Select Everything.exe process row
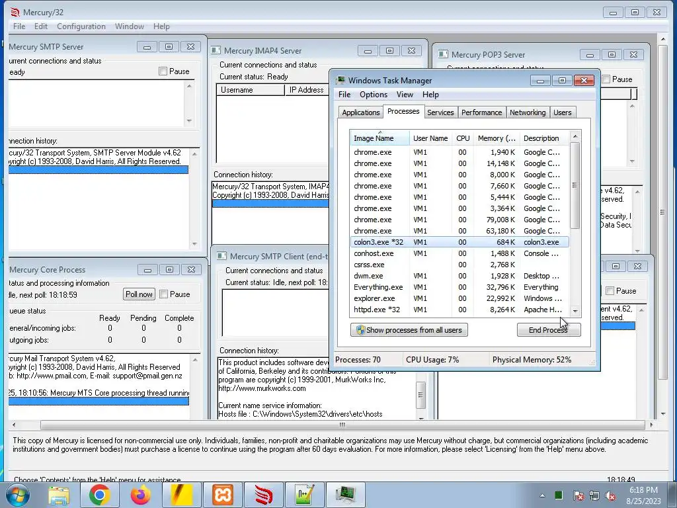 [x=459, y=287]
